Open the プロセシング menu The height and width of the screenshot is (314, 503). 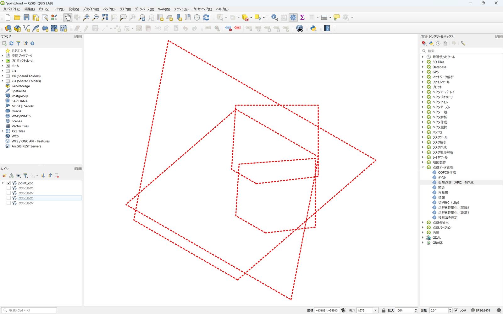point(202,9)
